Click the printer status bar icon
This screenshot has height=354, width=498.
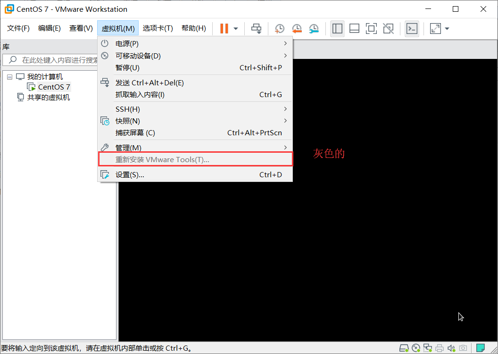pos(440,348)
